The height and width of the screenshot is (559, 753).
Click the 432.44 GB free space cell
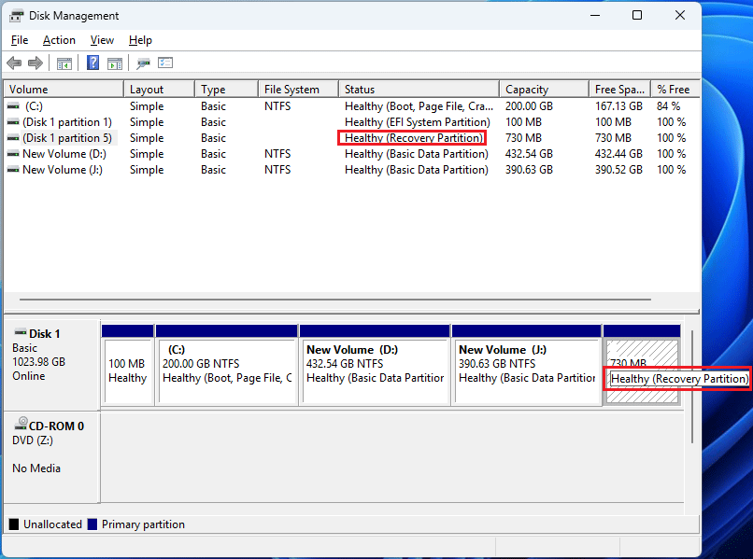(618, 154)
